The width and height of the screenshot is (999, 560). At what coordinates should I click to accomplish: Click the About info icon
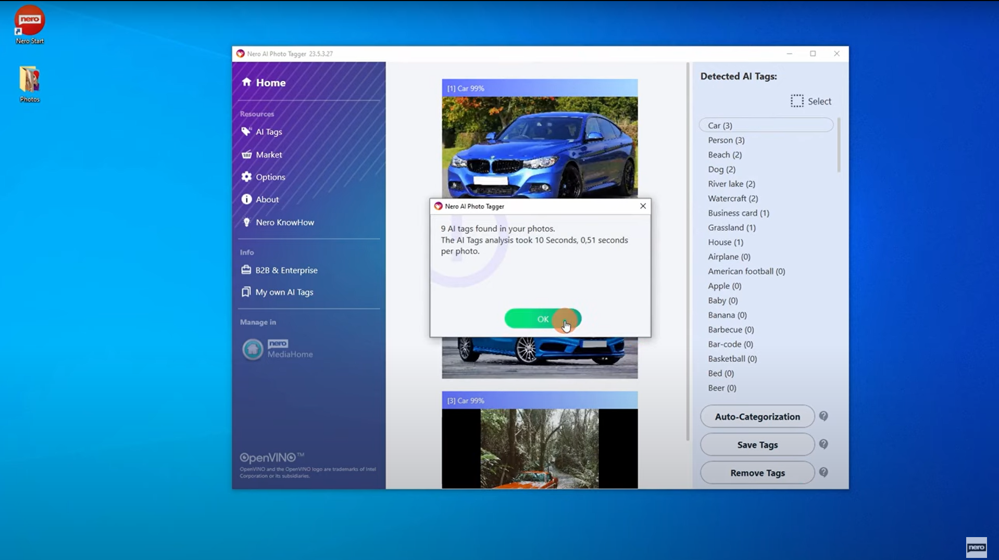(246, 199)
